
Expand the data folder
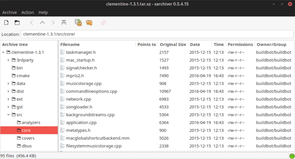tap(8, 84)
